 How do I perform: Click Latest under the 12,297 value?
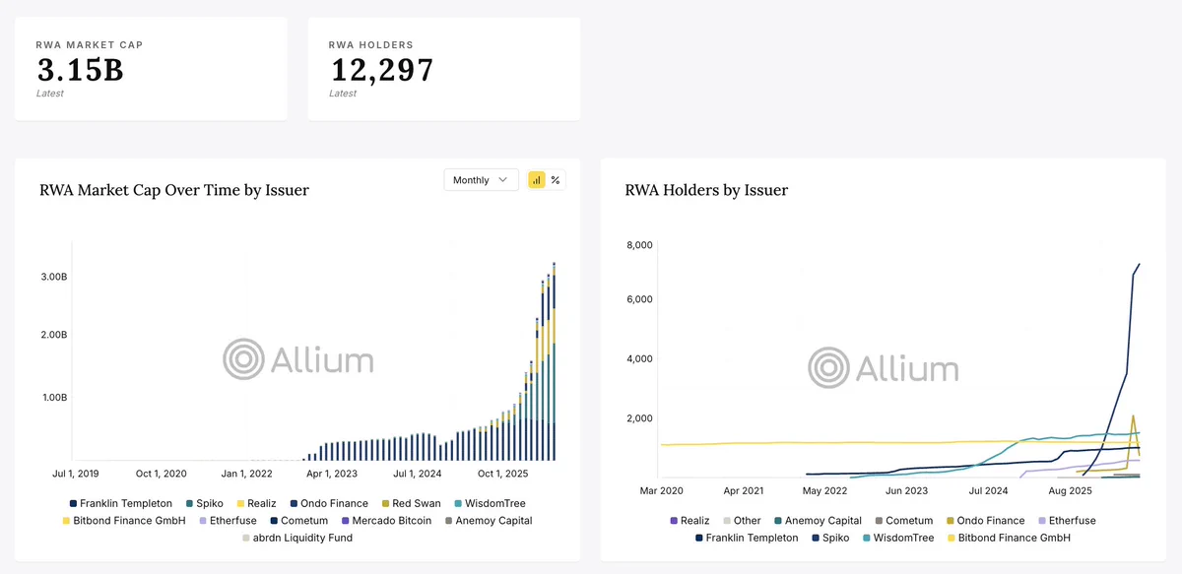point(343,94)
